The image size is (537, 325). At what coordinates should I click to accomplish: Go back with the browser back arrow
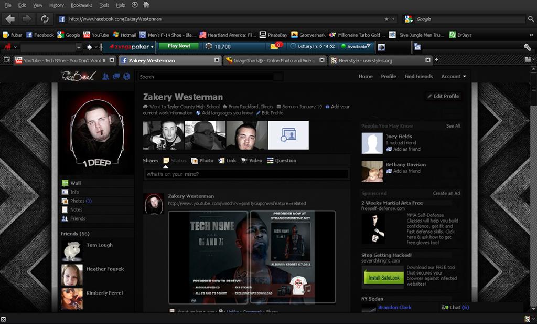click(x=10, y=19)
